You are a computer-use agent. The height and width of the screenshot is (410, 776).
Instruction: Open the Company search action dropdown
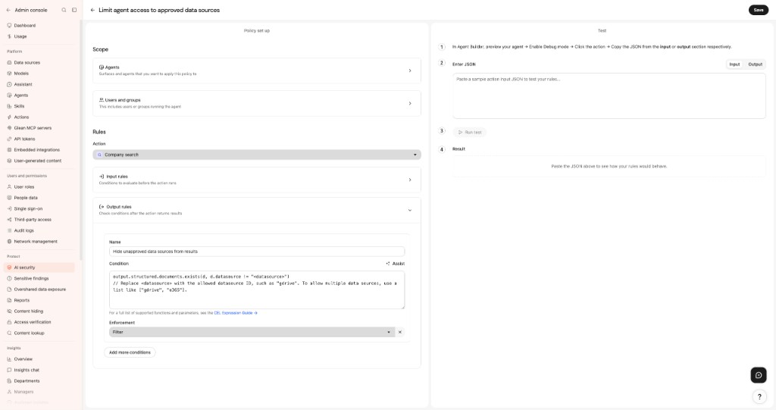[257, 155]
